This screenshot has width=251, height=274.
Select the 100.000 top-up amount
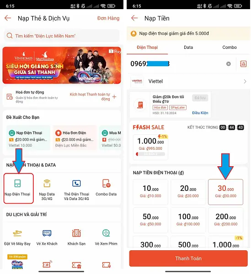pos(188,220)
